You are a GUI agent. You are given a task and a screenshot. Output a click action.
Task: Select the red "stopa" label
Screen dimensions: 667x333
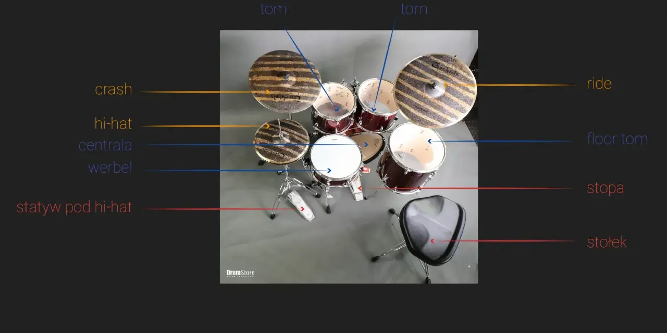click(x=606, y=188)
